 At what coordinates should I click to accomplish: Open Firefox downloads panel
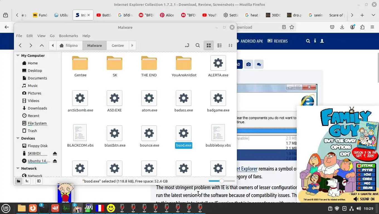pos(342,27)
